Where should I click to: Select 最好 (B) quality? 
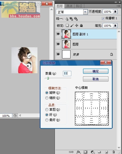coord(47,120)
